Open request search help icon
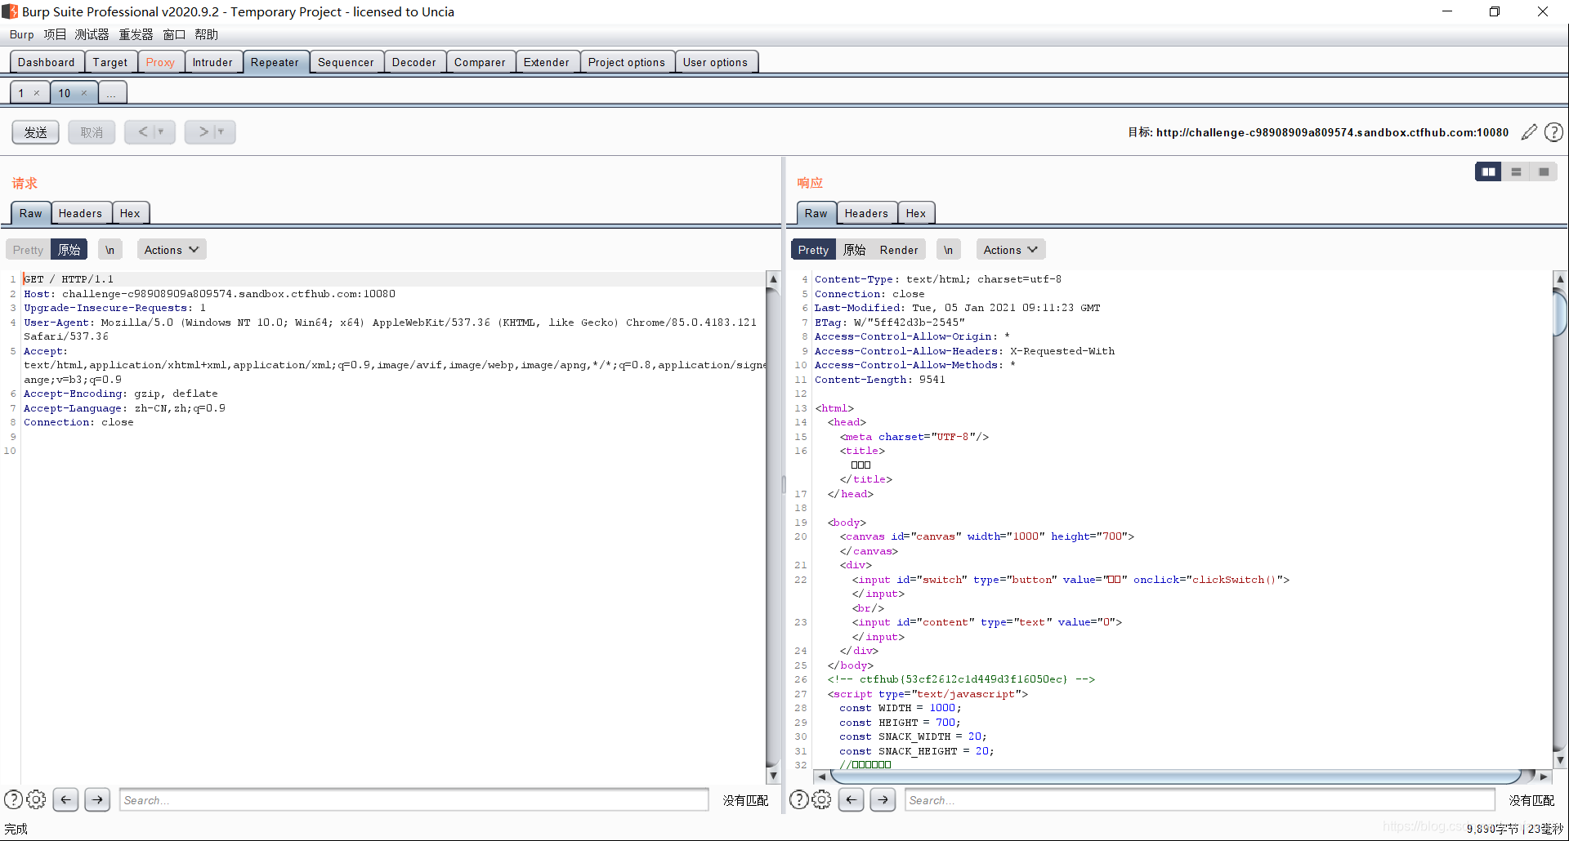The height and width of the screenshot is (841, 1569). [13, 799]
